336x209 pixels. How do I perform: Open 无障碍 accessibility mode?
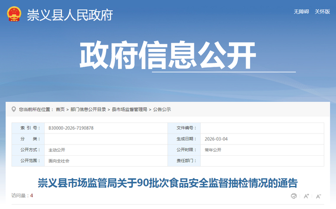[x=301, y=12]
